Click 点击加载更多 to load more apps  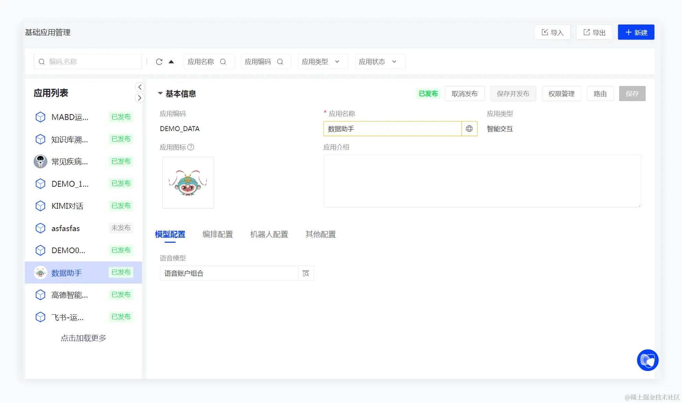(x=84, y=338)
